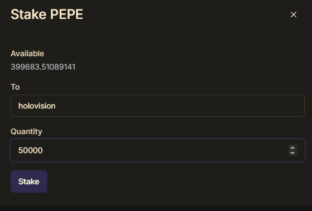Focus the Quantity input field
The image size is (312, 211).
point(158,150)
